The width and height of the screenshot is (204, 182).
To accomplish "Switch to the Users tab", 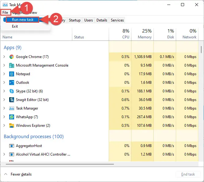I will pos(89,20).
